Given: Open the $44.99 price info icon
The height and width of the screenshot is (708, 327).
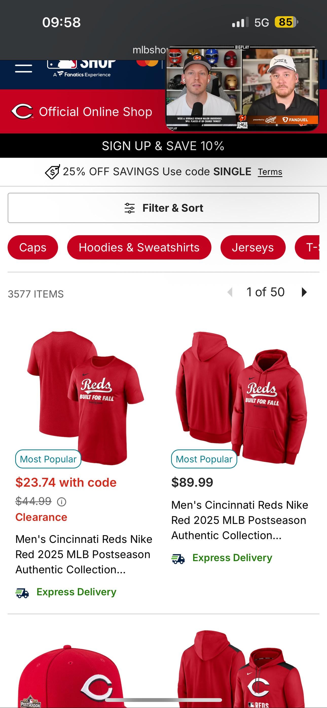Looking at the screenshot, I should pyautogui.click(x=61, y=502).
